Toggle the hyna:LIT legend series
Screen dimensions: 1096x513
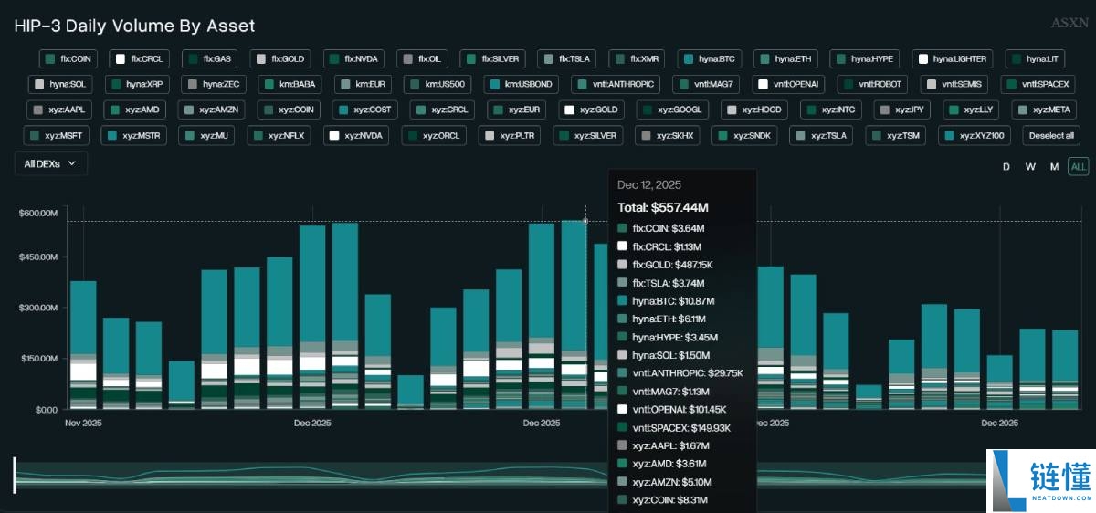[x=1036, y=59]
